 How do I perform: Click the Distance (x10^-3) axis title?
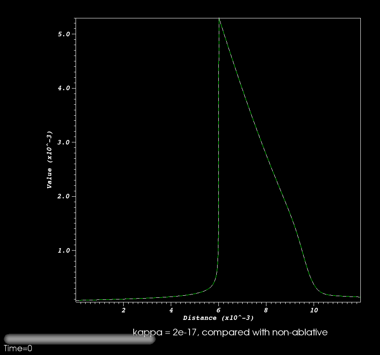point(218,318)
